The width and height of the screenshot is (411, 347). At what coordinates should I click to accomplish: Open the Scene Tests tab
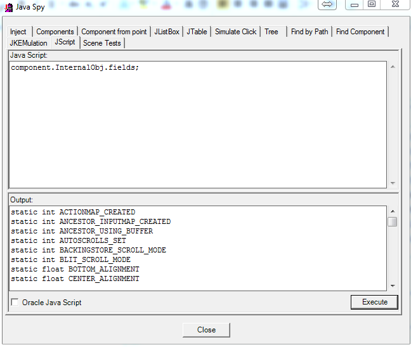[x=101, y=43]
